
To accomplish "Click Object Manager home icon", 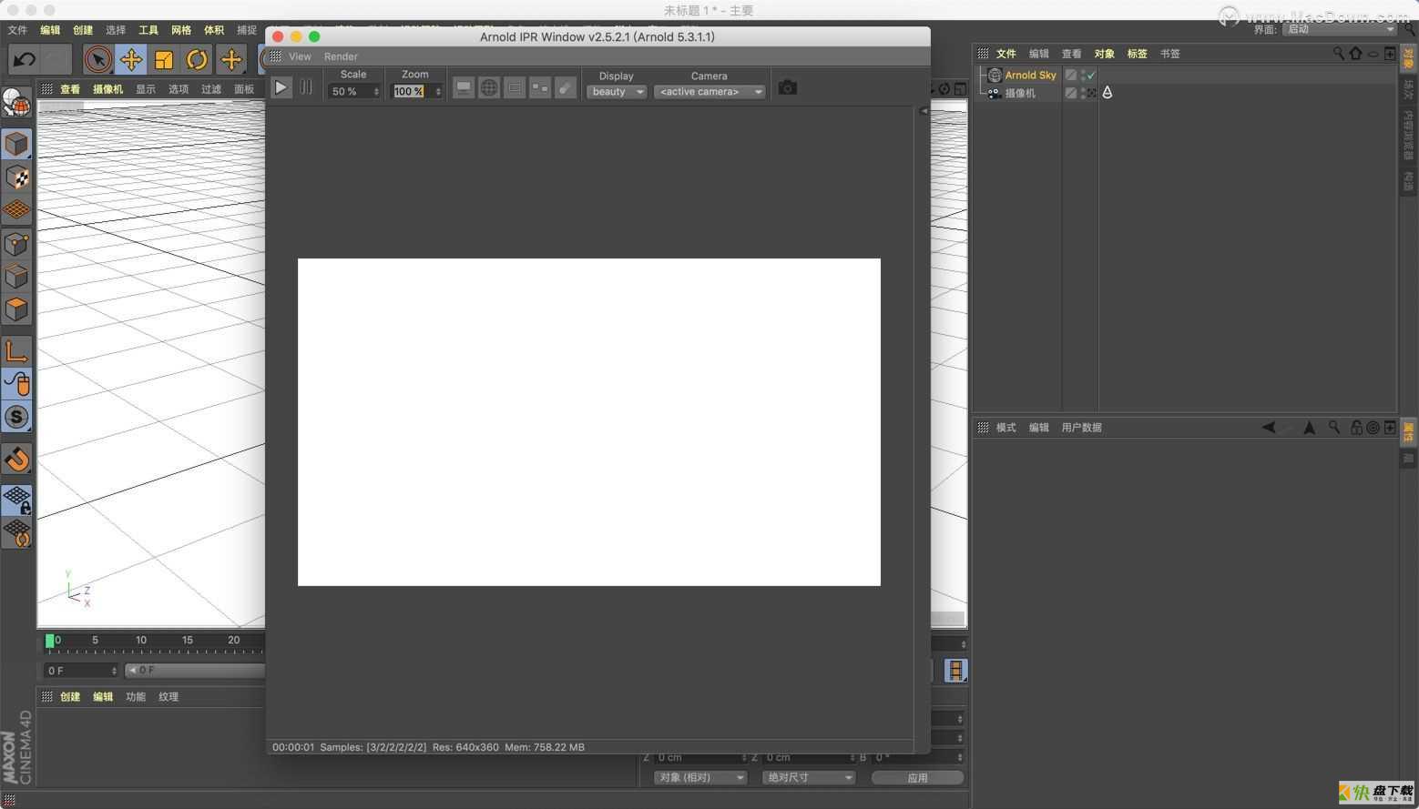I will click(1355, 54).
